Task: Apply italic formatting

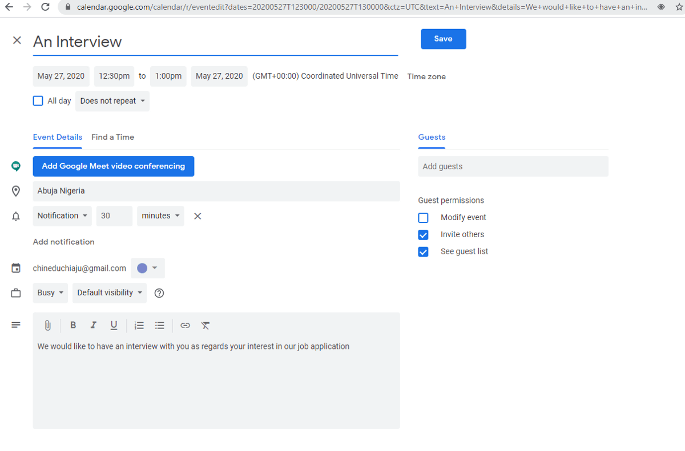Action: tap(93, 325)
